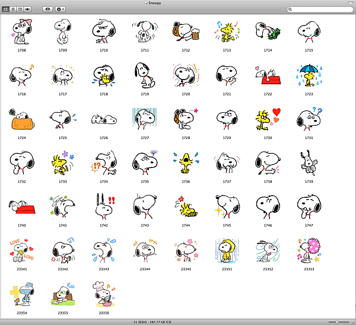This screenshot has width=356, height=325.
Task: Select thumbnail 23355 Snoopy studying at desk
Action: [x=63, y=294]
